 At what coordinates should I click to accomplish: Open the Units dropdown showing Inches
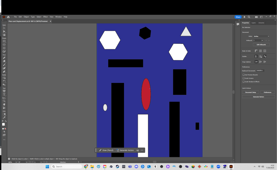[x=261, y=36]
